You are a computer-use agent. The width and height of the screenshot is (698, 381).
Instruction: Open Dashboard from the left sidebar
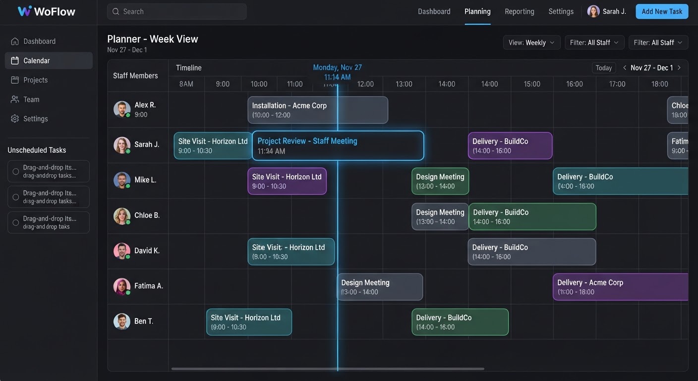coord(49,41)
